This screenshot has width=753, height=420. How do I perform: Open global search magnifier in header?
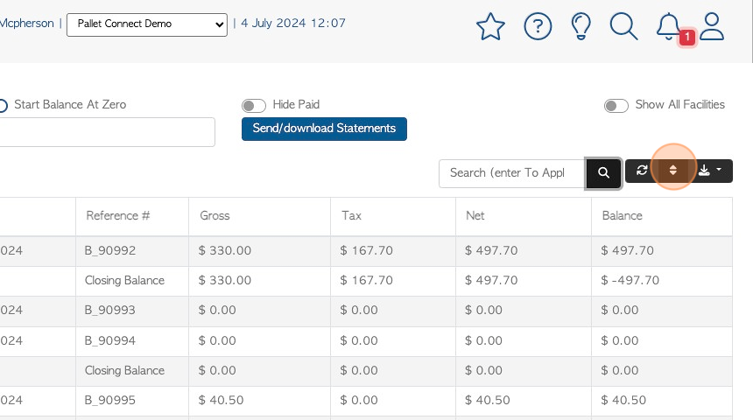(x=623, y=26)
